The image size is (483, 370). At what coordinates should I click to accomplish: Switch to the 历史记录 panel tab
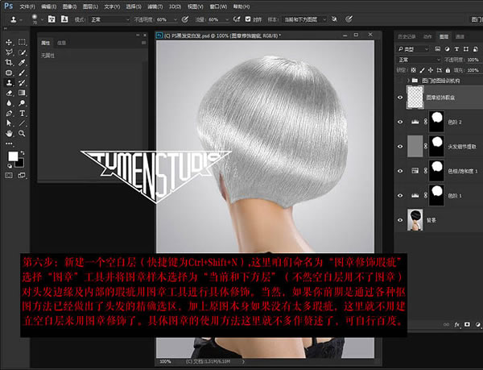pyautogui.click(x=406, y=35)
